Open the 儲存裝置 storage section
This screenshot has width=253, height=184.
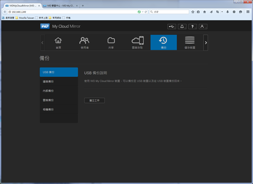[190, 43]
